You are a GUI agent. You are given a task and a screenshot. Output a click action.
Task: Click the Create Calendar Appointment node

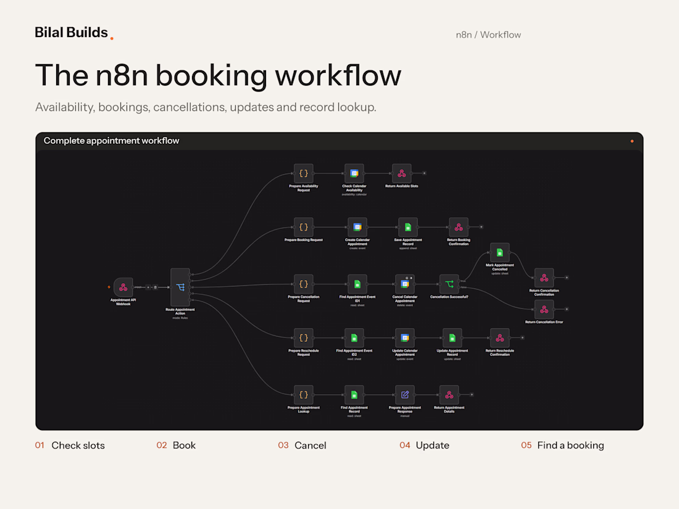[357, 227]
